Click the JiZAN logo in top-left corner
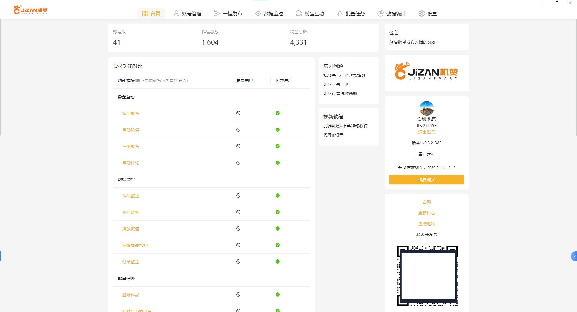Screen dimensions: 577x312 coord(30,10)
